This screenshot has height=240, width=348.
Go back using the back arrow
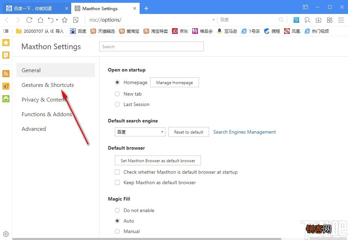click(x=7, y=20)
